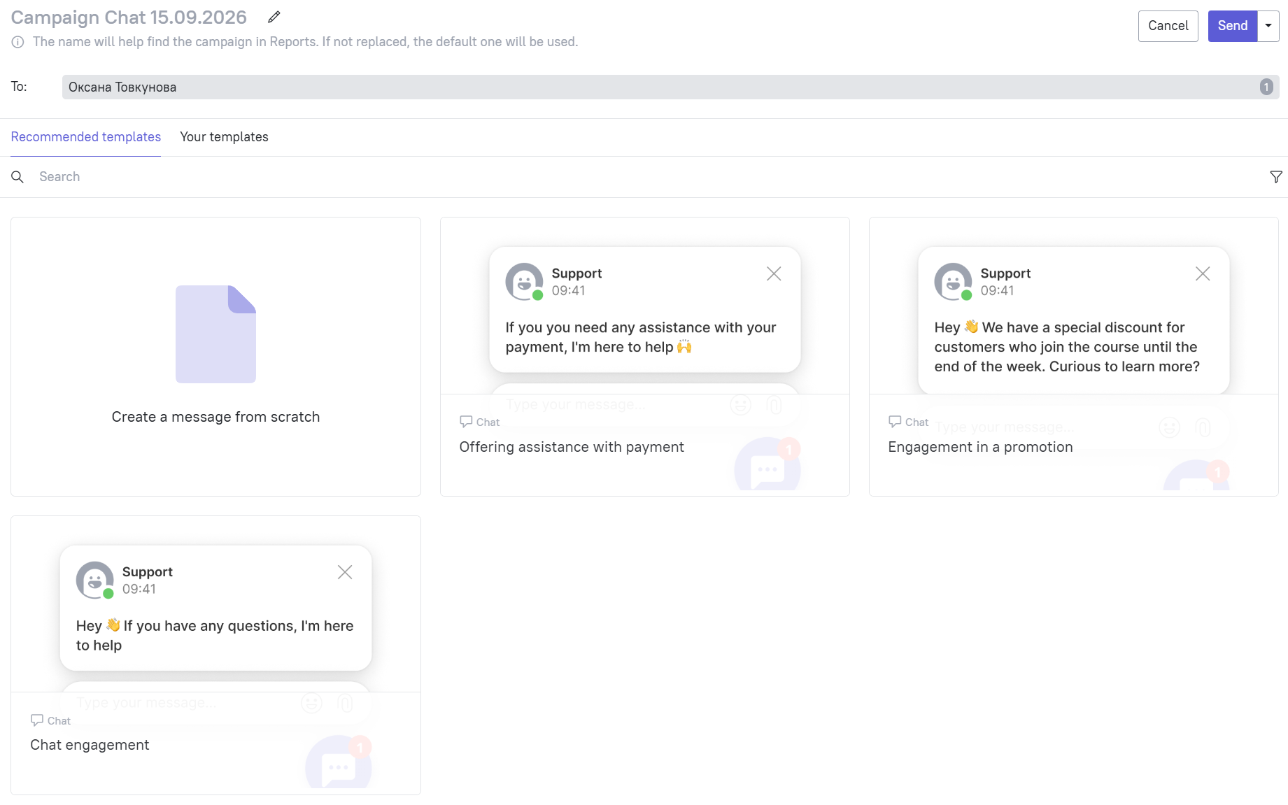Image resolution: width=1288 pixels, height=805 pixels.
Task: Click chat icon on Offering assistance card
Action: click(x=466, y=422)
